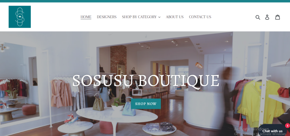290x136 pixels.
Task: Open the search magnifier icon
Action: 258,17
